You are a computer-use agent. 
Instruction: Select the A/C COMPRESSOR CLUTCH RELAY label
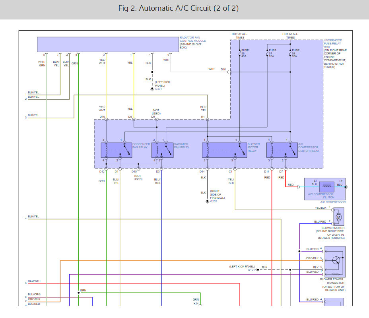pos(309,147)
